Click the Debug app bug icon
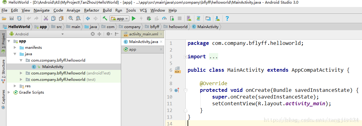Viewport: 362px width, 126px height. tap(149, 18)
